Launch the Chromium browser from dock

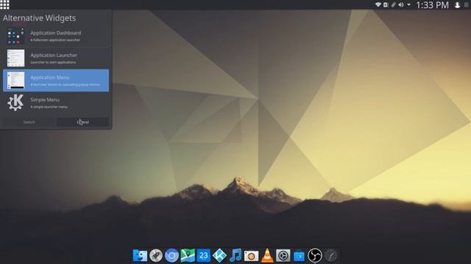tap(171, 256)
